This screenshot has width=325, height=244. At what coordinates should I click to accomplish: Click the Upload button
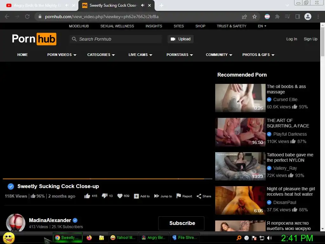181,39
